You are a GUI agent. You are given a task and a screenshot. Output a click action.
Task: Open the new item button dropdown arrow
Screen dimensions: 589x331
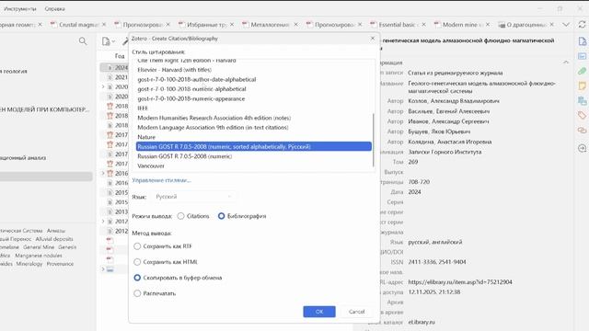pyautogui.click(x=113, y=41)
